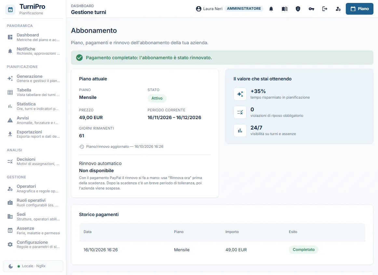Viewport: 378px width, 275px height.
Task: Click the Importo column header
Action: tap(232, 232)
